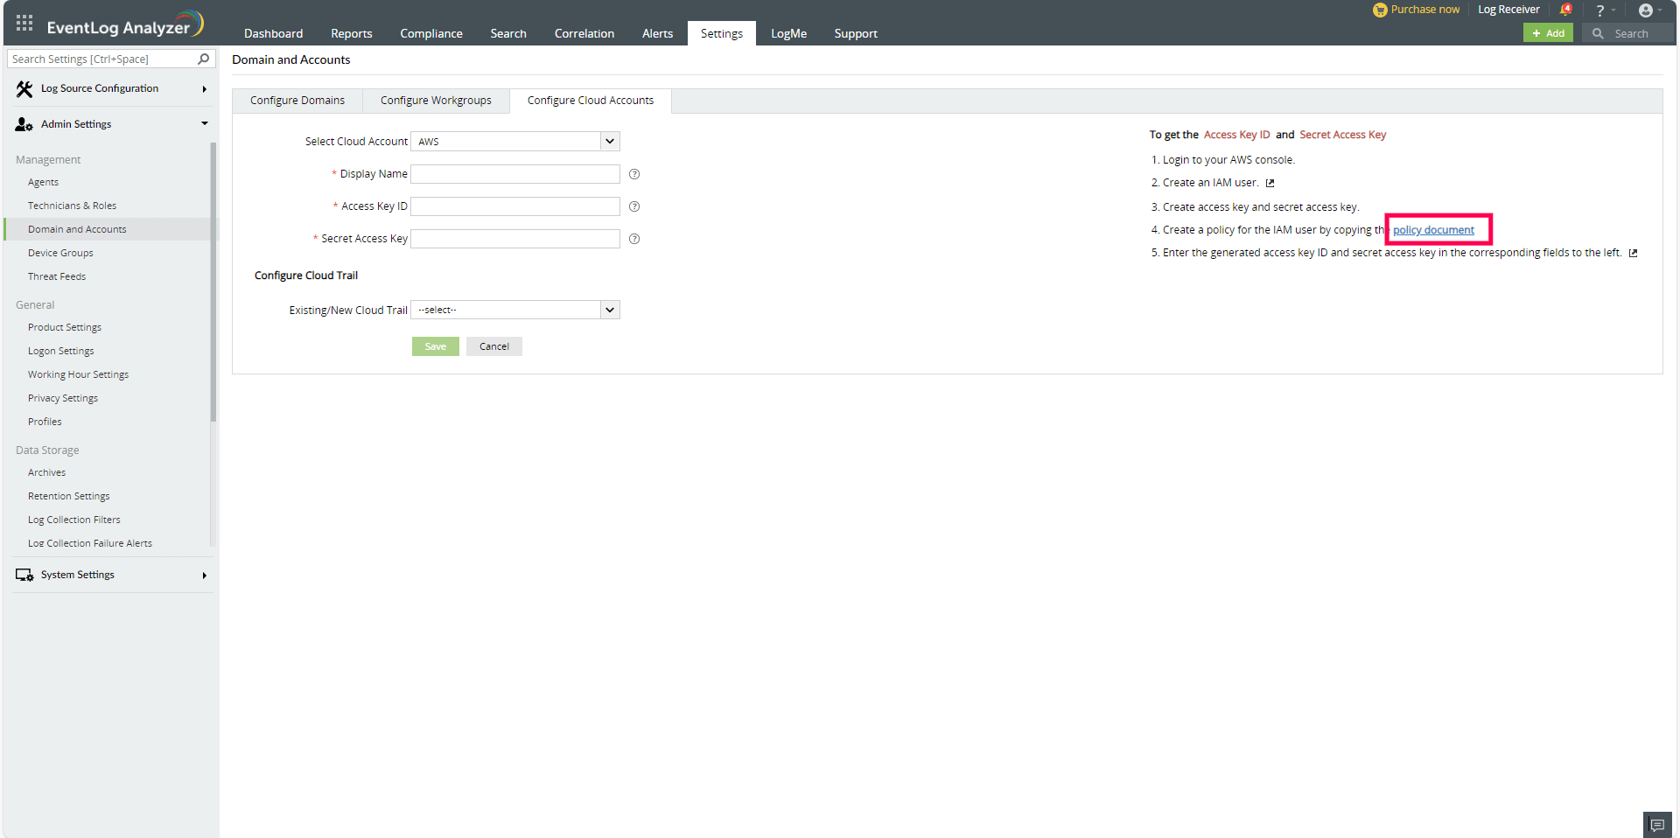Click the Purchase now shopping cart icon

(1379, 10)
